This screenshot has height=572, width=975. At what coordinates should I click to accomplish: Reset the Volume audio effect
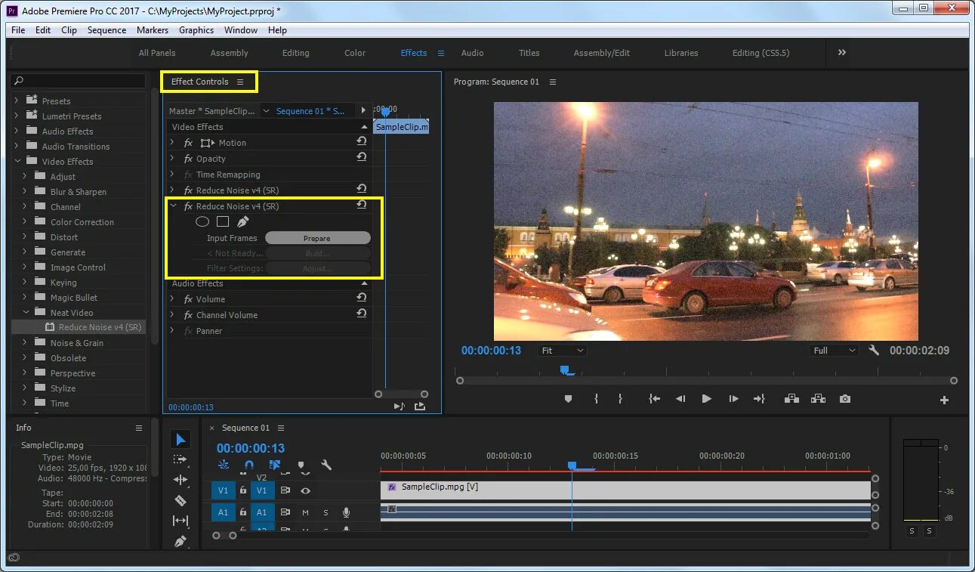click(362, 298)
